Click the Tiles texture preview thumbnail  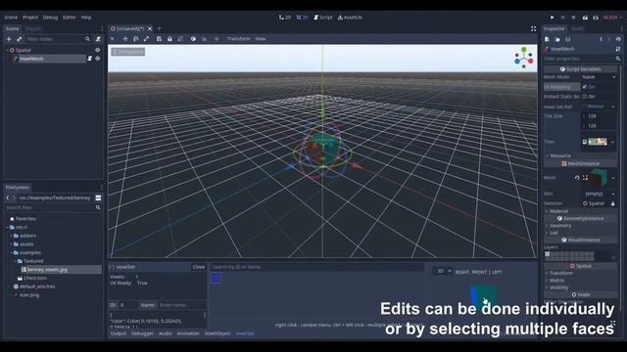[x=597, y=142]
